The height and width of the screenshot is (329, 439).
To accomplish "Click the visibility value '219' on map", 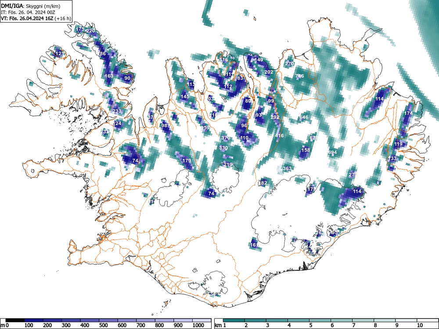I will 228,164.
